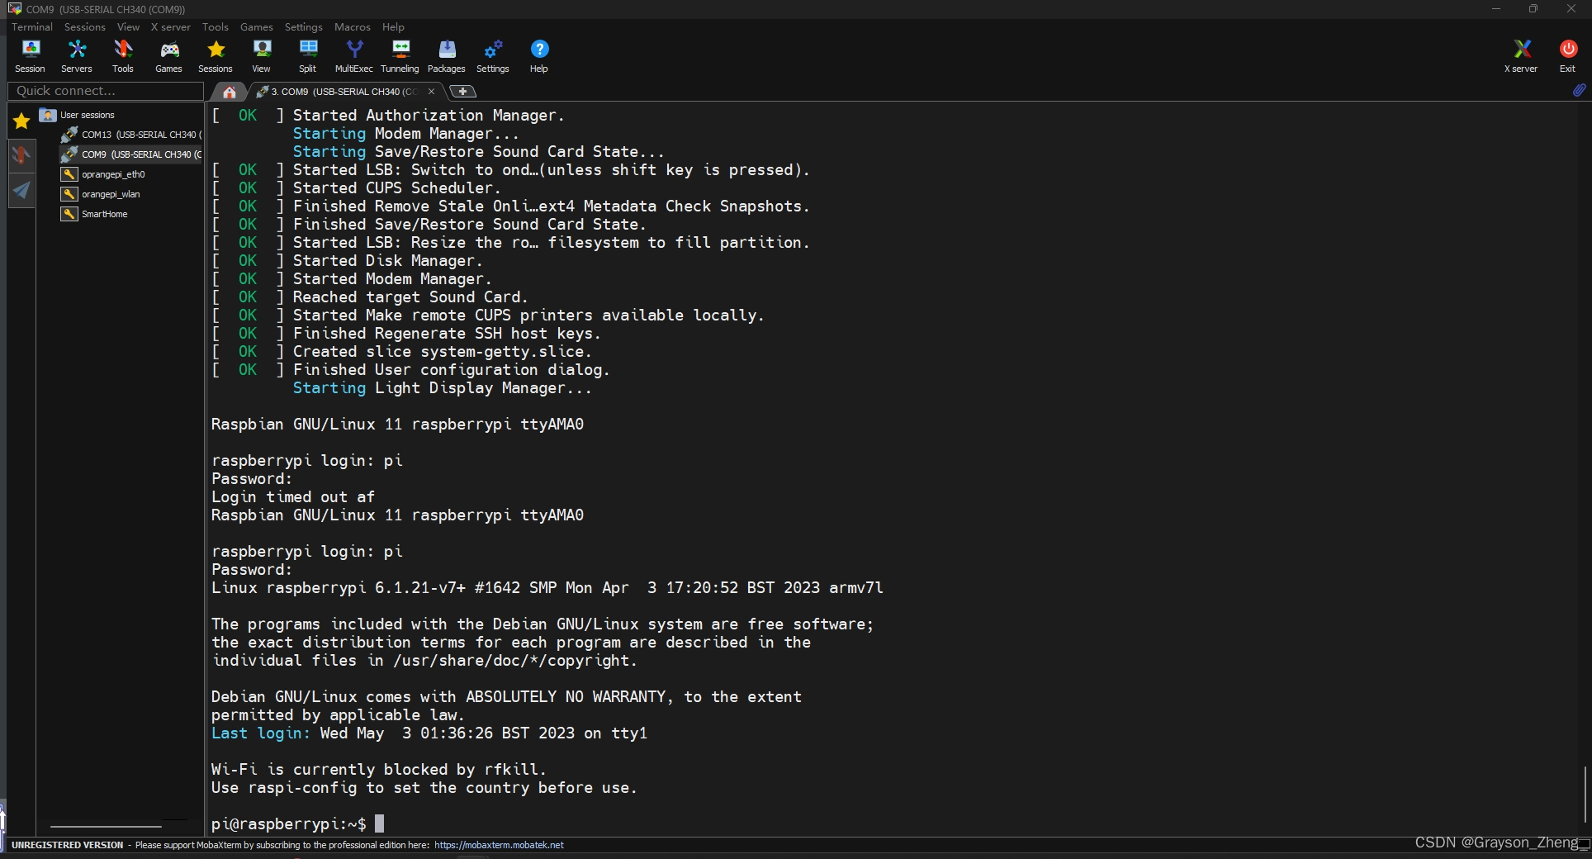Open the Tools menu in menu bar
Image resolution: width=1592 pixels, height=859 pixels.
(x=216, y=27)
